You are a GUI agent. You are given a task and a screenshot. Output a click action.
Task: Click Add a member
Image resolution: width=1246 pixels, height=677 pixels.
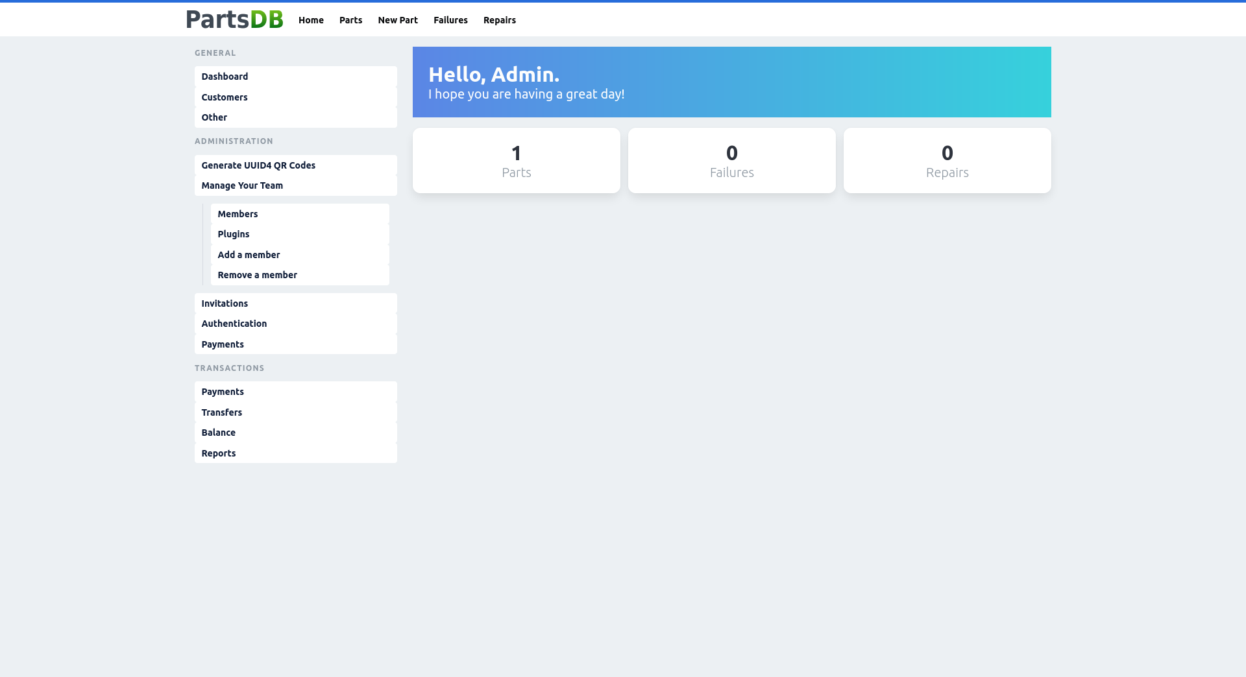249,255
